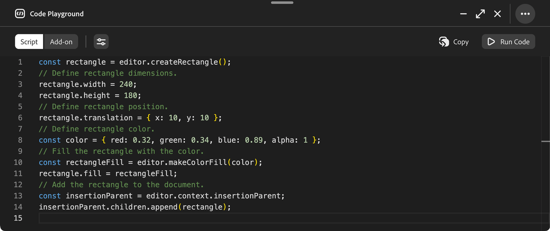Screen dimensions: 550x231
Task: Click the blue value 0.89 on line 8
Action: pyautogui.click(x=254, y=140)
